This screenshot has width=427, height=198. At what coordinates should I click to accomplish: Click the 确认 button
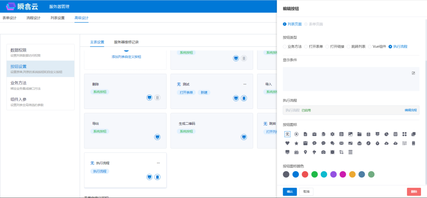290,192
